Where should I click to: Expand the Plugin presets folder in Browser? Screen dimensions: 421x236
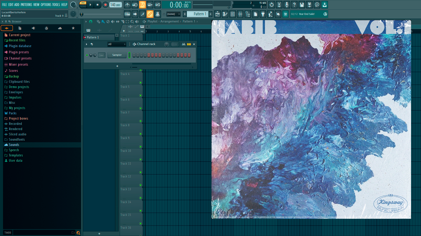point(19,52)
